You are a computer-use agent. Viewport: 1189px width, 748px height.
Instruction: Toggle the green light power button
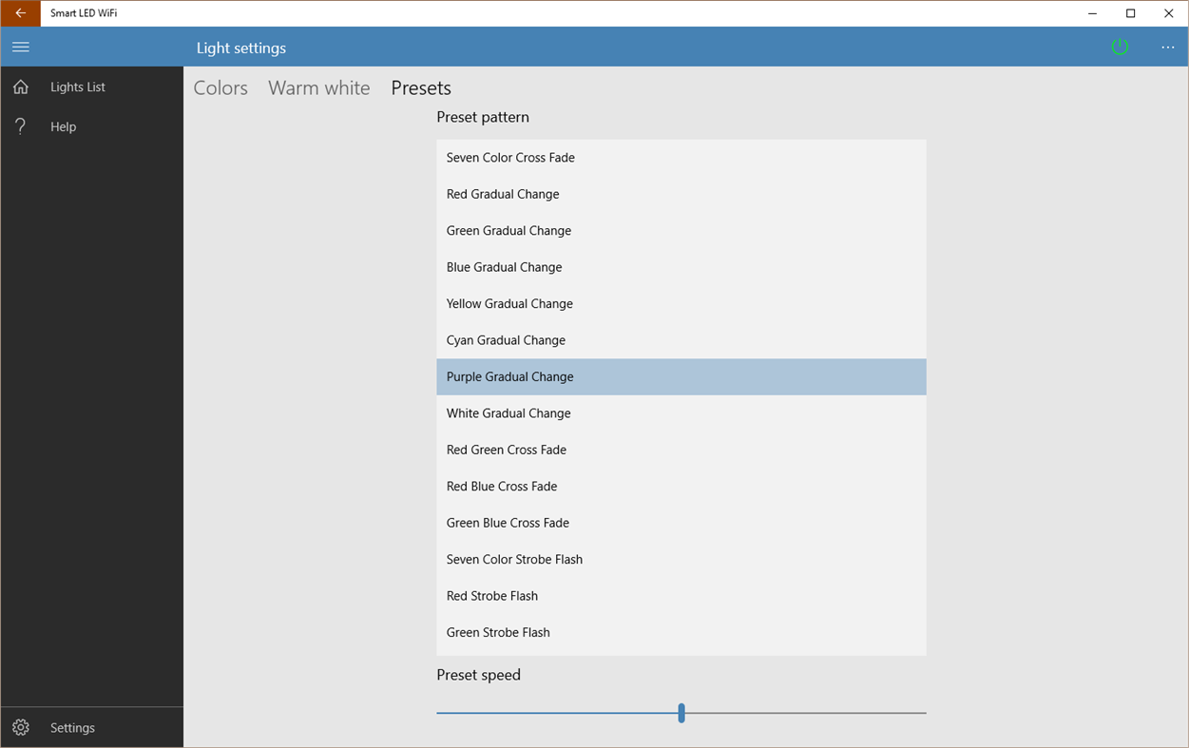pos(1120,47)
